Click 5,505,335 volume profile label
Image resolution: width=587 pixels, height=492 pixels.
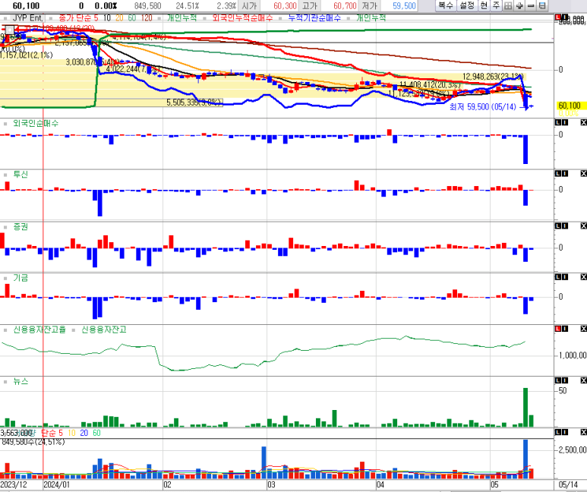tap(194, 102)
